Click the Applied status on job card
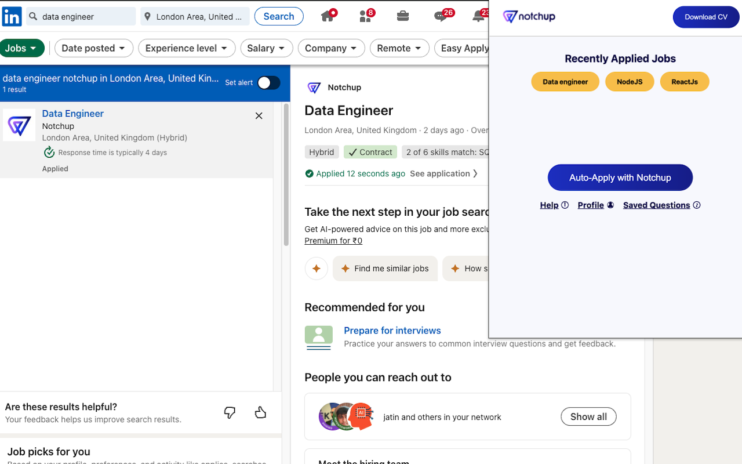This screenshot has width=742, height=464. click(55, 169)
